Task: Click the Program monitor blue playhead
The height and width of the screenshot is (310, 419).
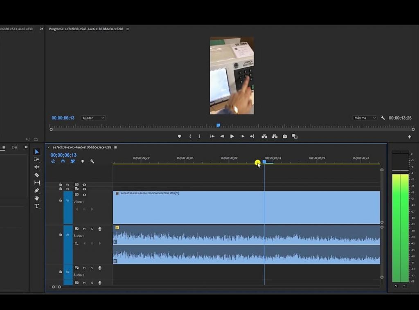Action: point(218,126)
